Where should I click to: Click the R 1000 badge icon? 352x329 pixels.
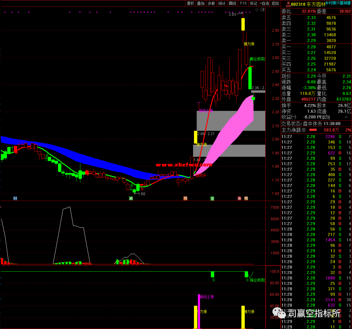coord(288,5)
